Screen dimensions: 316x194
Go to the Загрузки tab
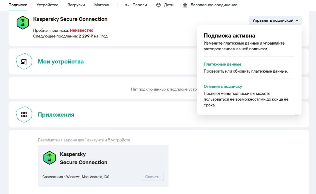[x=76, y=5]
